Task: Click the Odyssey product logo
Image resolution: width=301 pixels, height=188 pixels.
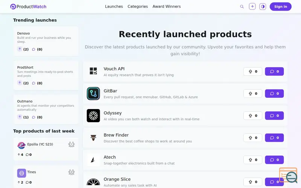Action: 93,116
